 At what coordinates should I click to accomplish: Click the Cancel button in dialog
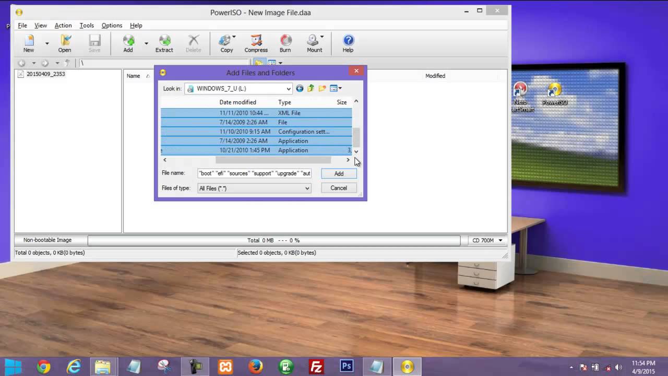339,188
